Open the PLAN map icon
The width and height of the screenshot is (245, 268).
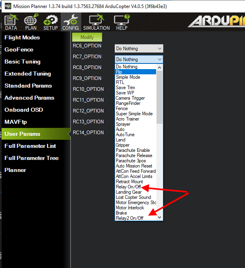(x=31, y=21)
